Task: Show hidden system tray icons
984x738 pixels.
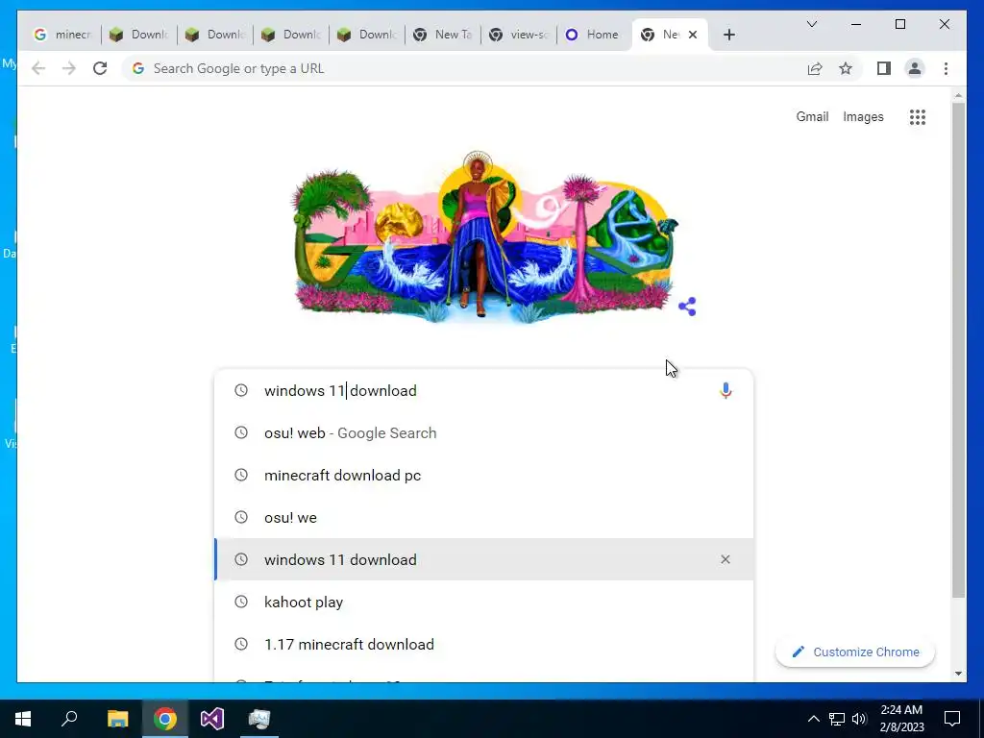Action: pyautogui.click(x=813, y=719)
